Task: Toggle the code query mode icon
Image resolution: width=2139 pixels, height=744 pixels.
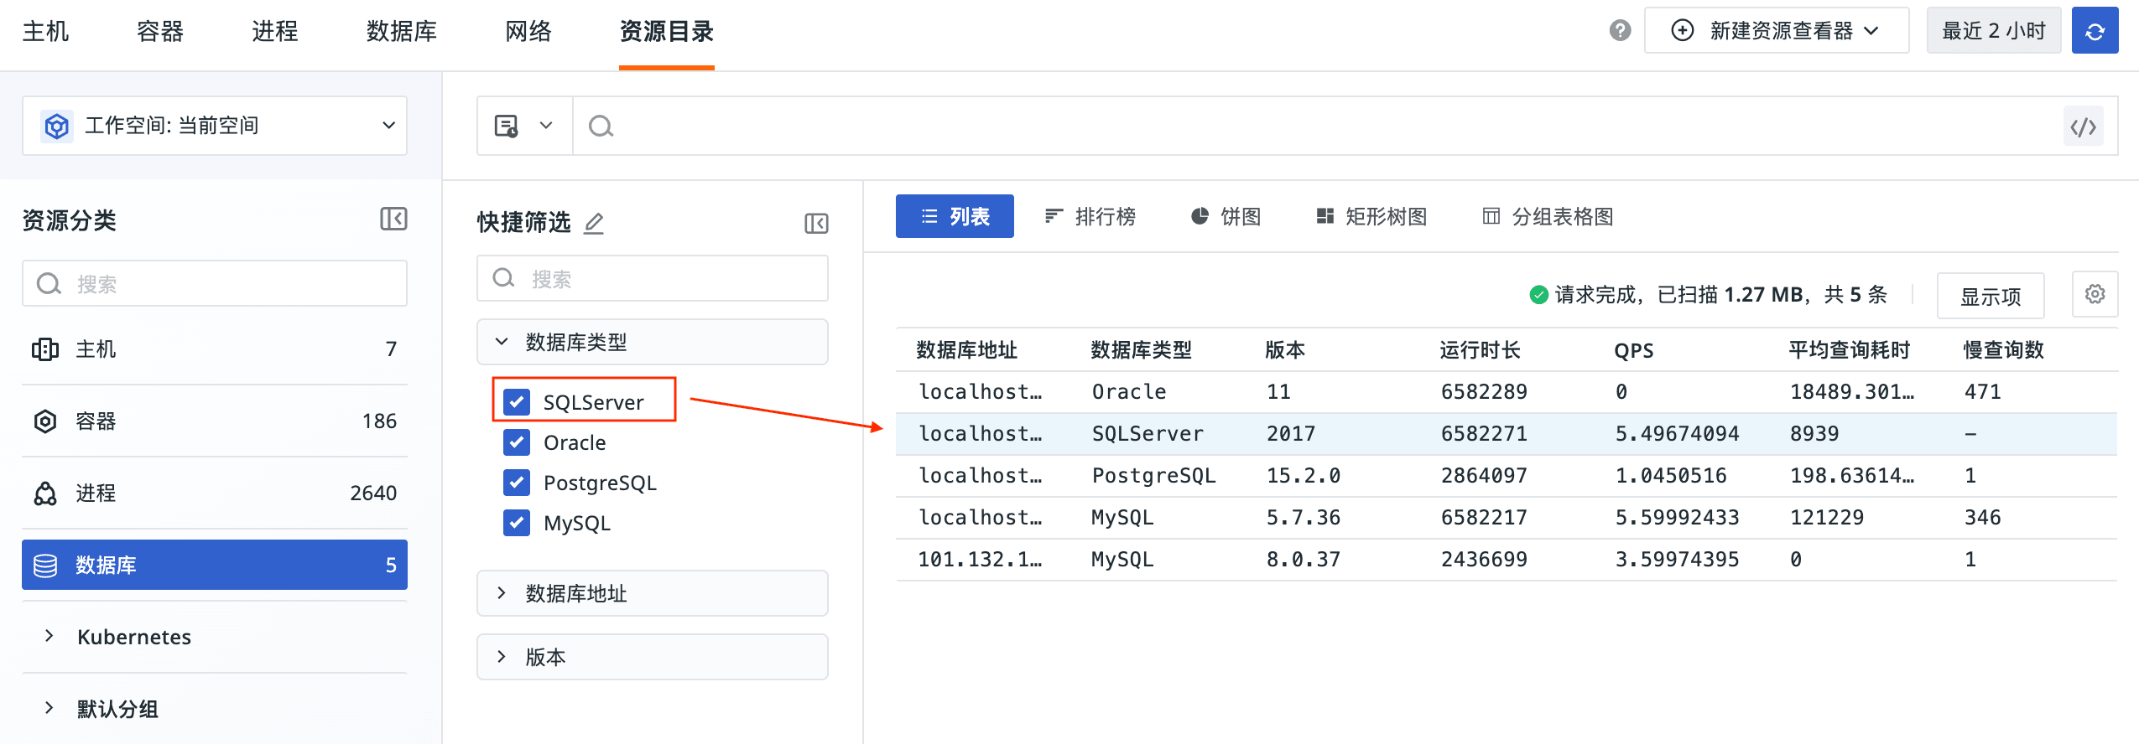Action: point(2083,127)
